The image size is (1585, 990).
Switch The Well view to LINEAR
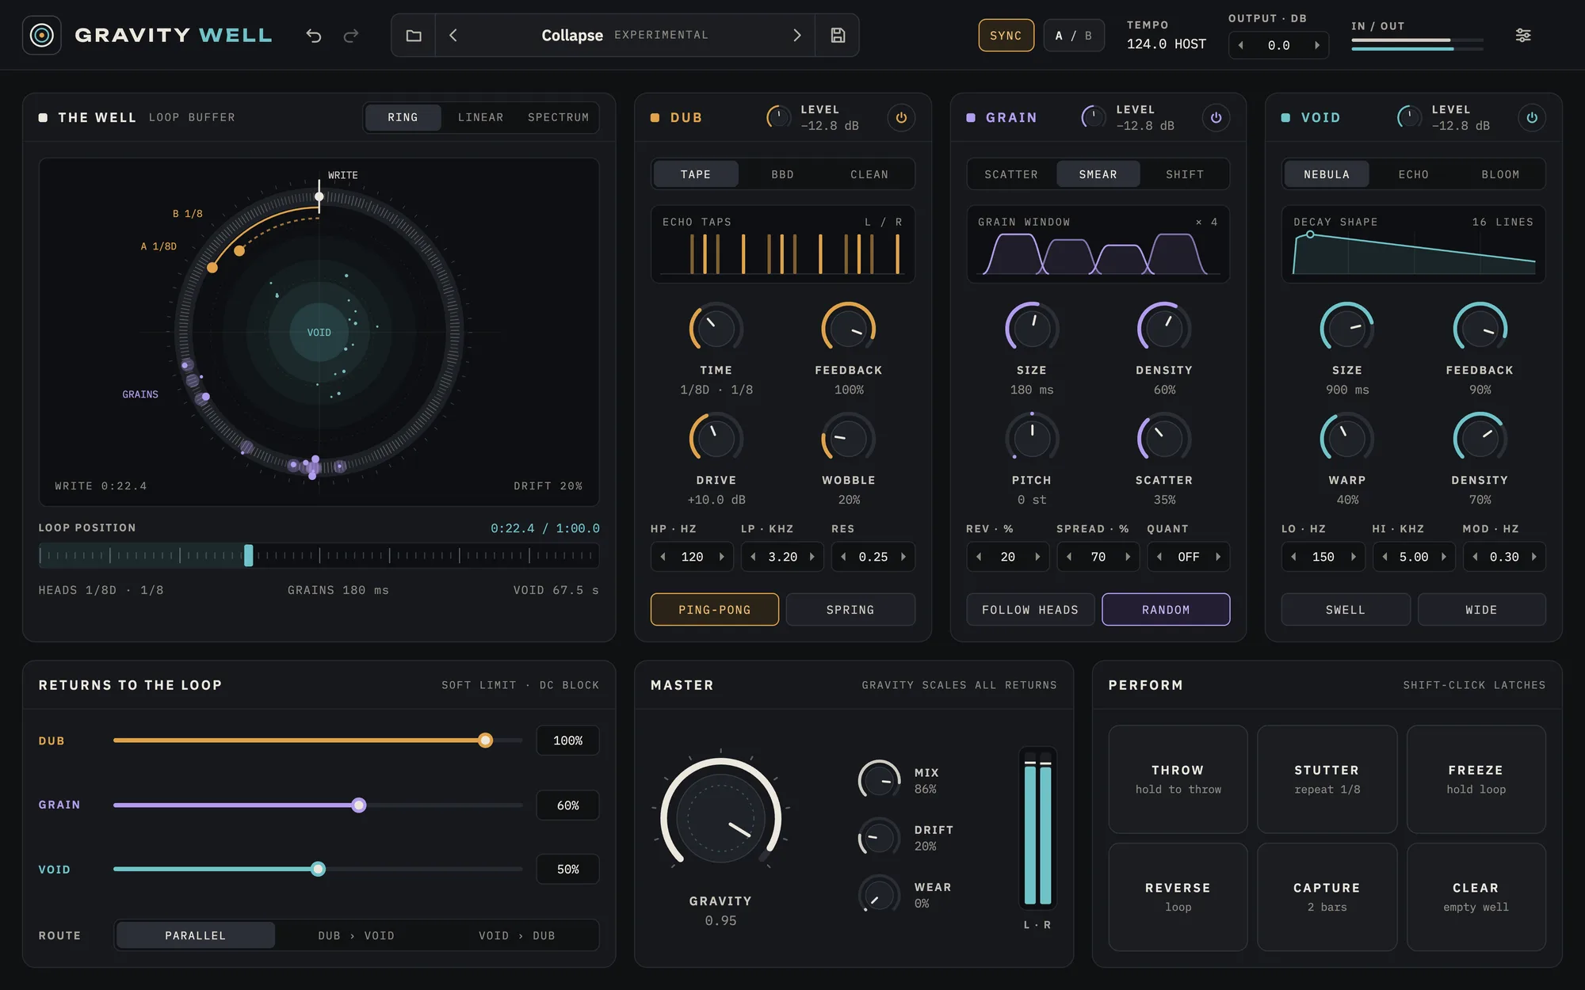(x=480, y=117)
